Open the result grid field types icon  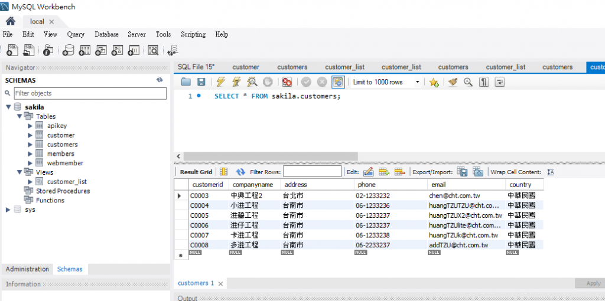pyautogui.click(x=223, y=172)
